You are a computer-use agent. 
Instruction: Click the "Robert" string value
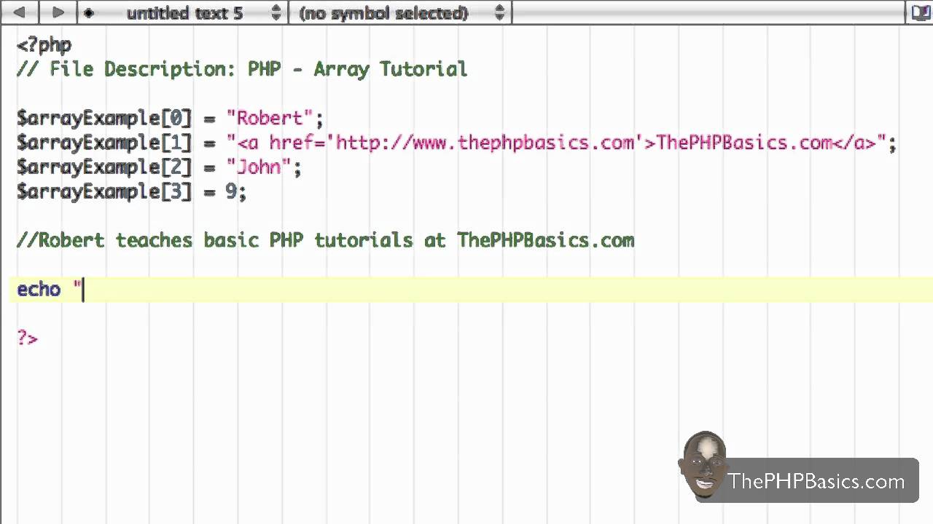point(270,118)
